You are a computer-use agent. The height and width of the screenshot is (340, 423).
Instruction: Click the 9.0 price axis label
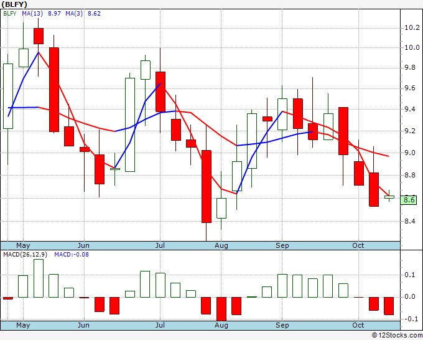410,153
